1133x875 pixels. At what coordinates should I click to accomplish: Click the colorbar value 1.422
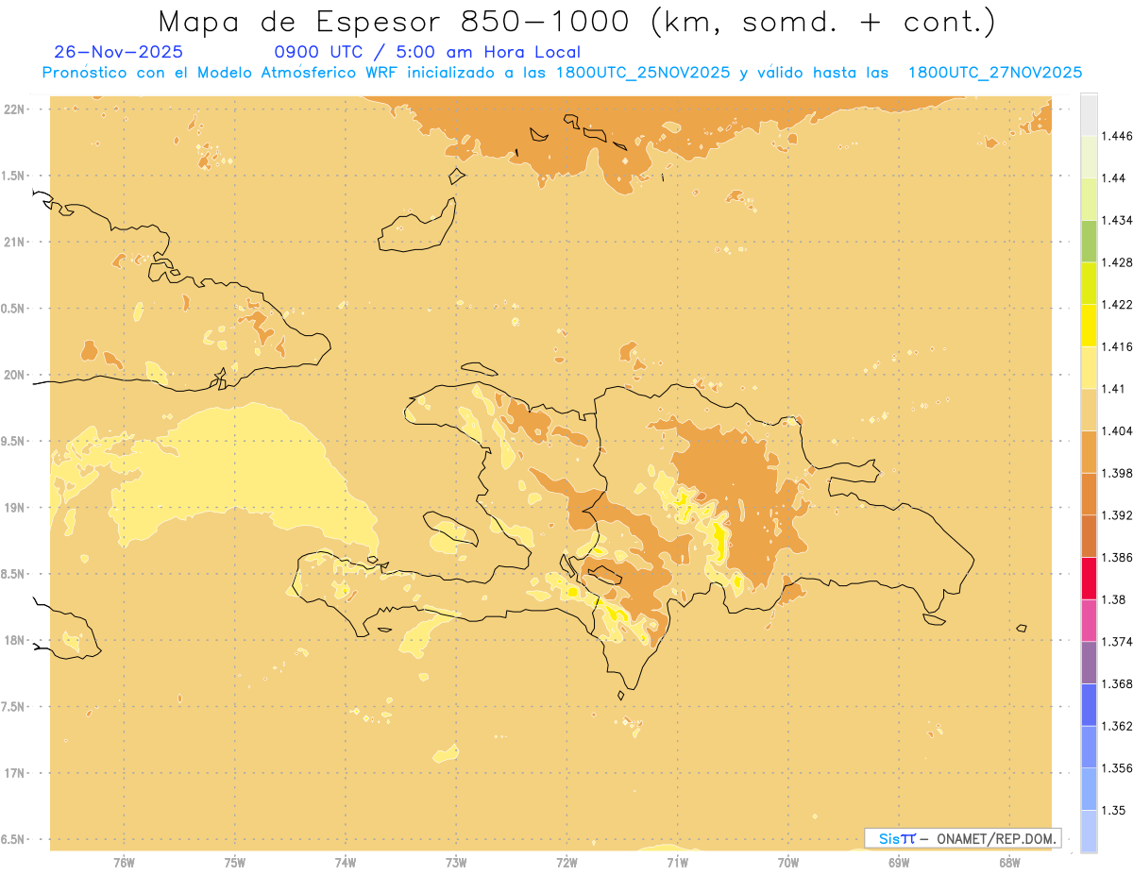pos(1119,305)
